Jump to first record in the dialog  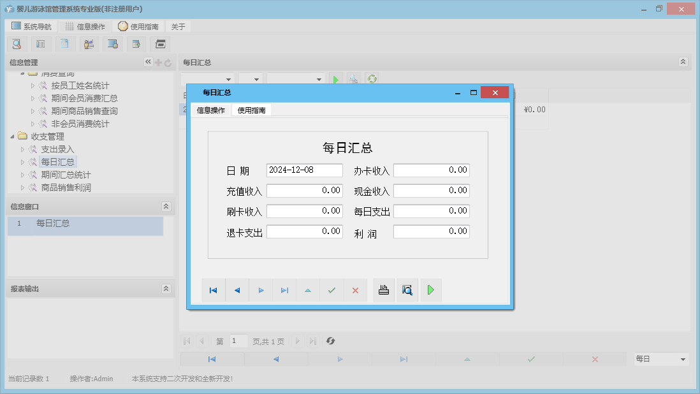click(x=213, y=290)
